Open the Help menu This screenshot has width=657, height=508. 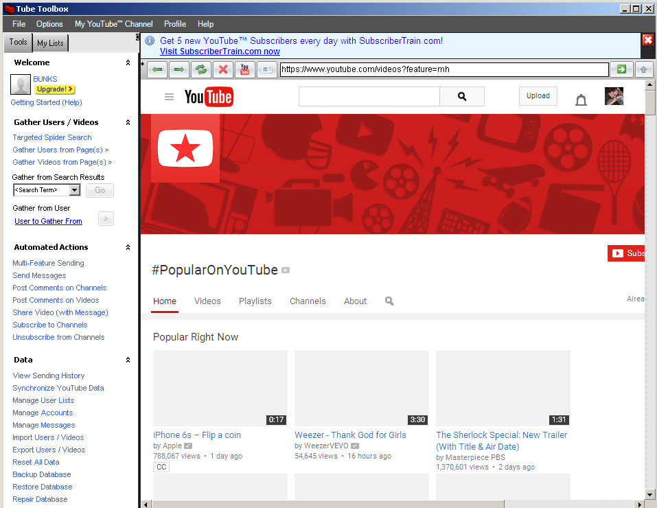205,24
